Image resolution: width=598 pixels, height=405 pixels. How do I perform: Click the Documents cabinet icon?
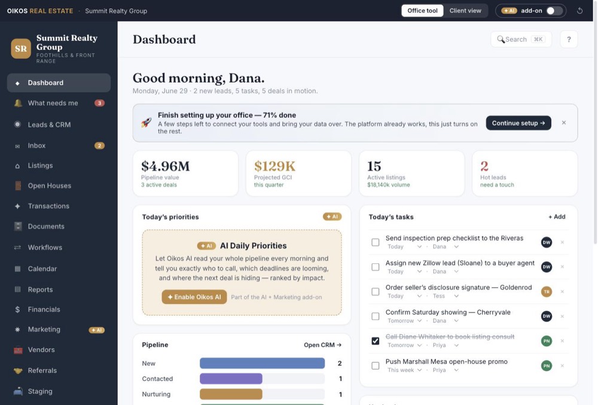click(17, 226)
